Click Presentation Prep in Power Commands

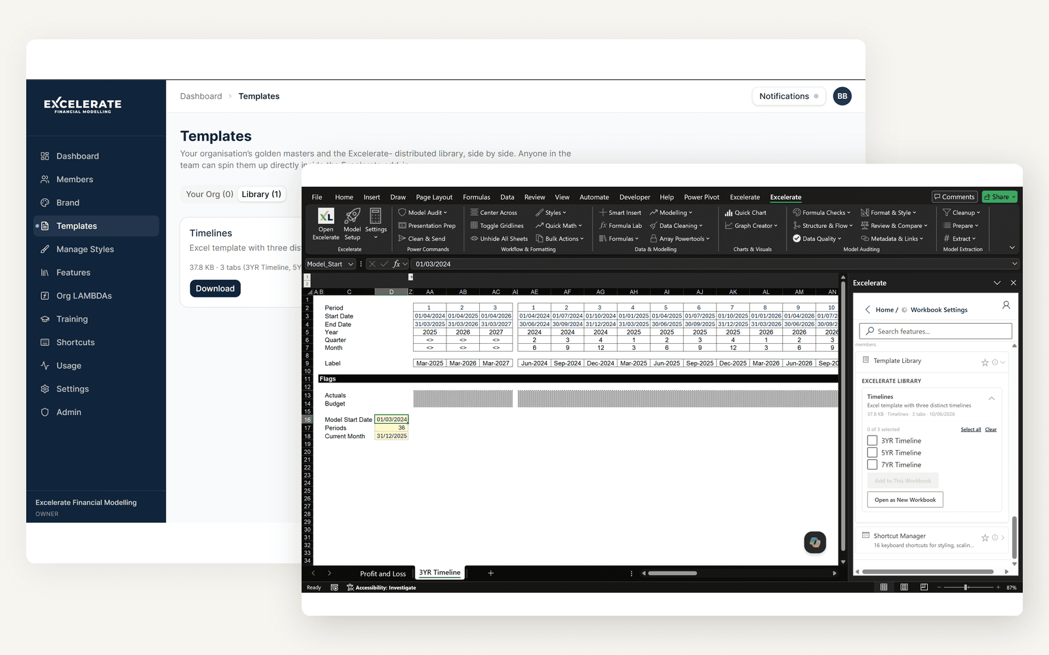pyautogui.click(x=427, y=226)
